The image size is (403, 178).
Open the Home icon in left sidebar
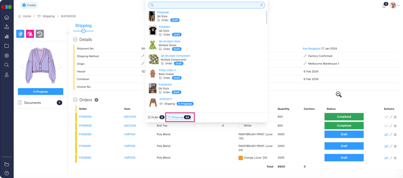[x=6, y=18]
